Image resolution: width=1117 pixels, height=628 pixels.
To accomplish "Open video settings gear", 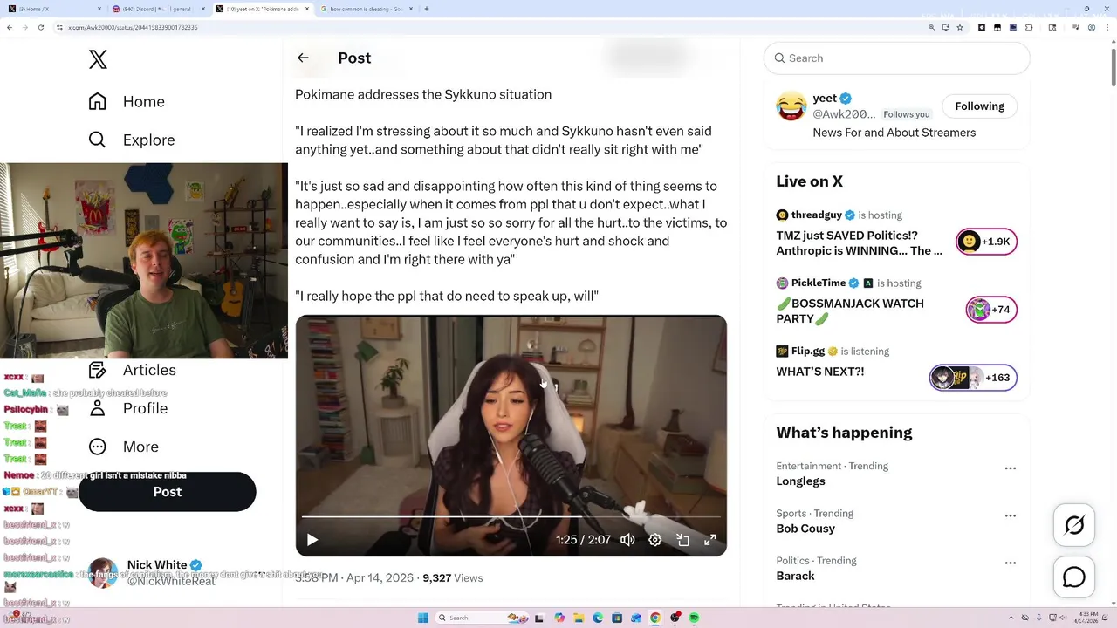I will tap(655, 540).
